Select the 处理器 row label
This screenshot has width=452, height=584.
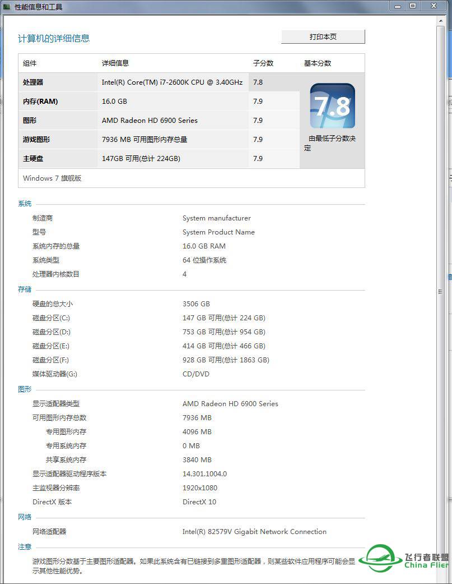coord(33,82)
